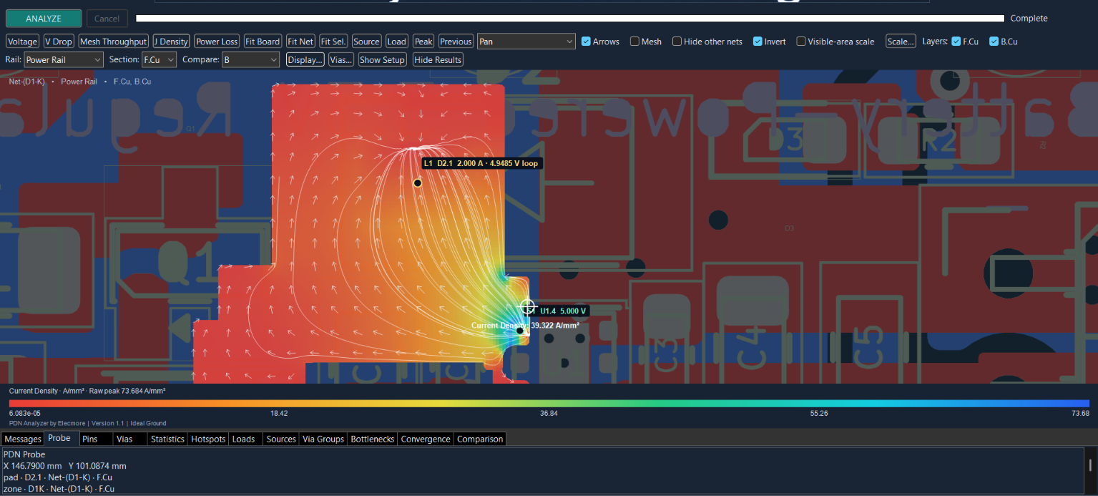Open the Convergence tab
Viewport: 1098px width, 496px height.
[x=426, y=439]
